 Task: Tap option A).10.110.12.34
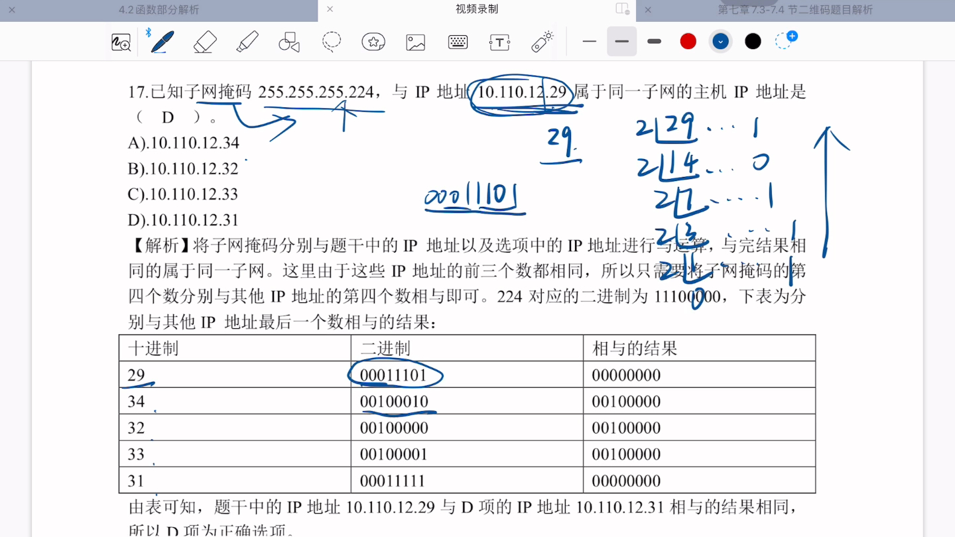184,143
